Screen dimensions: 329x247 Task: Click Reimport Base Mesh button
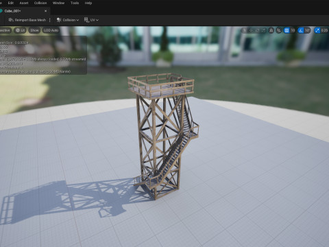click(27, 20)
